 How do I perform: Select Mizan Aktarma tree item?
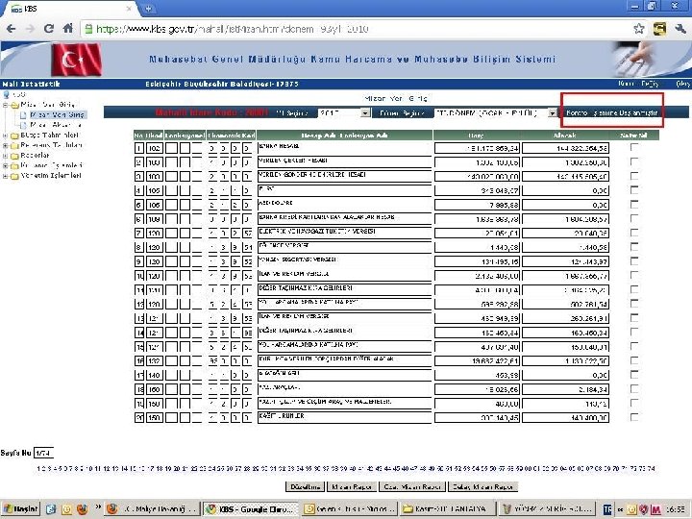[x=56, y=125]
